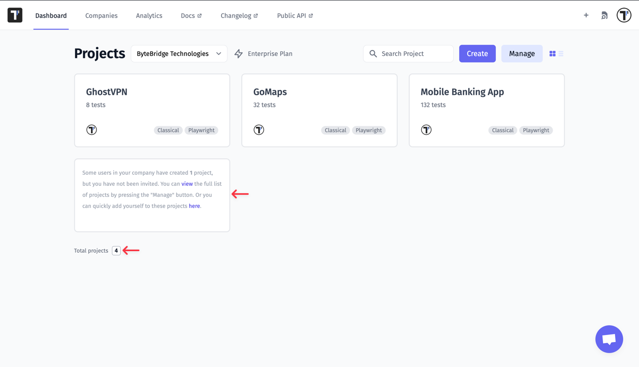The image size is (639, 367).
Task: Click the here link to join projects
Action: [194, 206]
